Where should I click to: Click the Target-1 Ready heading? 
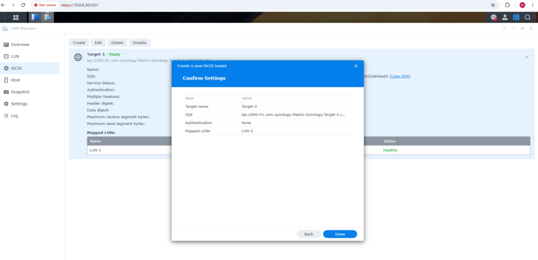coord(104,54)
